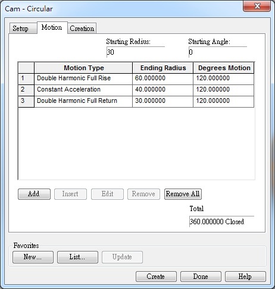Click the Done button

[201, 277]
